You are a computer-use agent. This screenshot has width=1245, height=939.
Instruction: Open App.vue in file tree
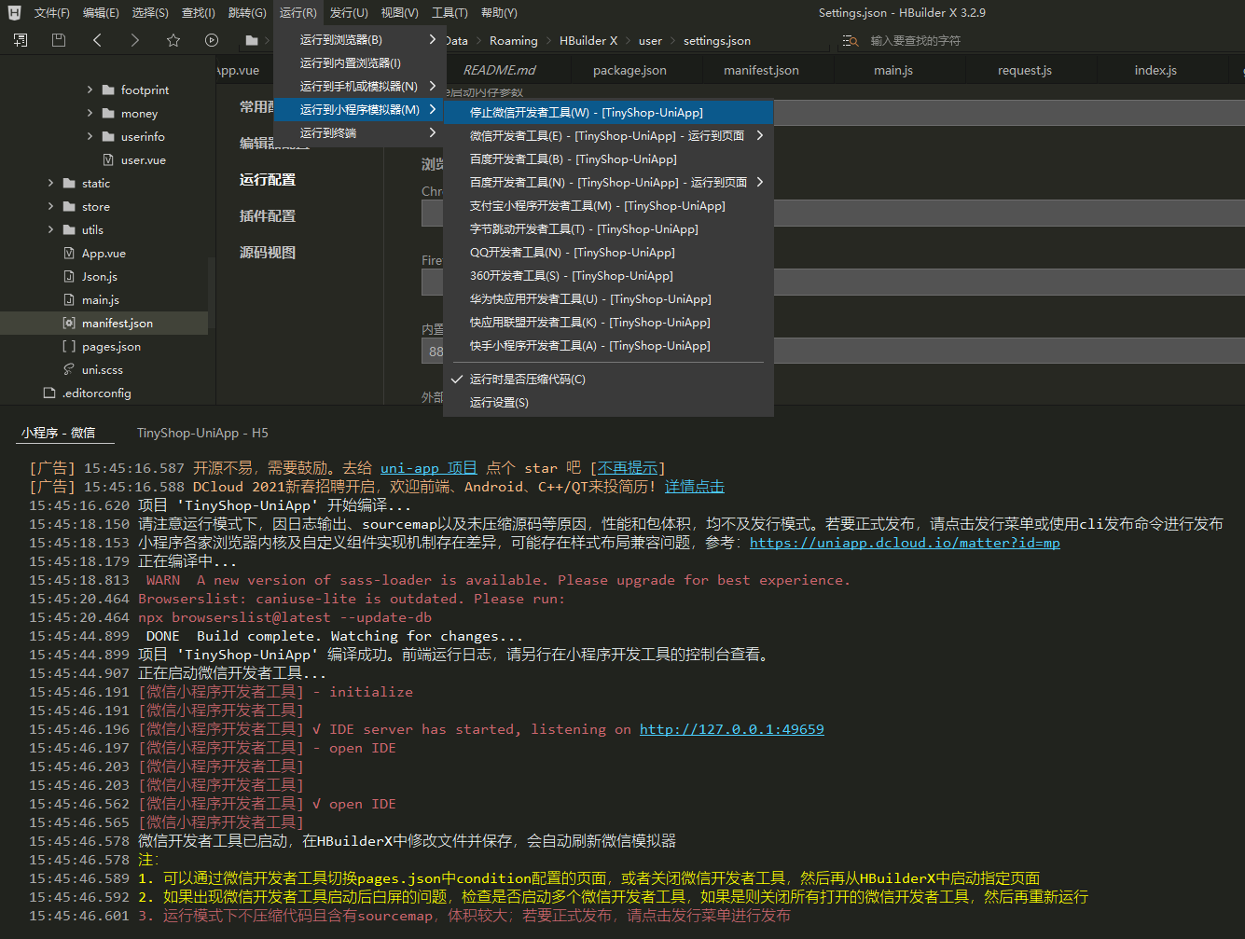point(104,254)
